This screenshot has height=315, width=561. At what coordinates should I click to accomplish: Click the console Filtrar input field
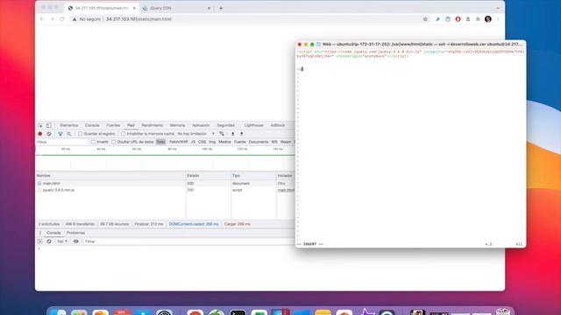[x=189, y=241]
